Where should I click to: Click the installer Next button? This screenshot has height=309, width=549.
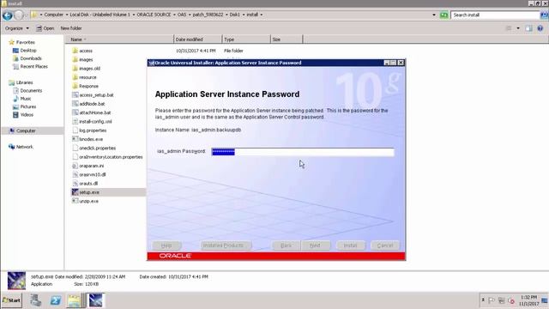pos(315,245)
